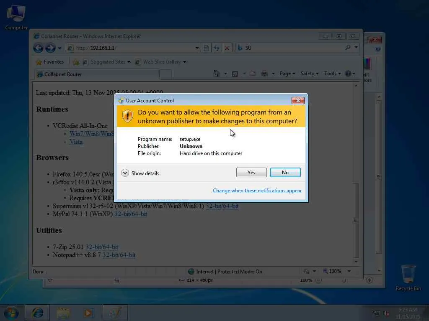This screenshot has width=429, height=321.
Task: Click the system tray clock
Action: coord(408,313)
